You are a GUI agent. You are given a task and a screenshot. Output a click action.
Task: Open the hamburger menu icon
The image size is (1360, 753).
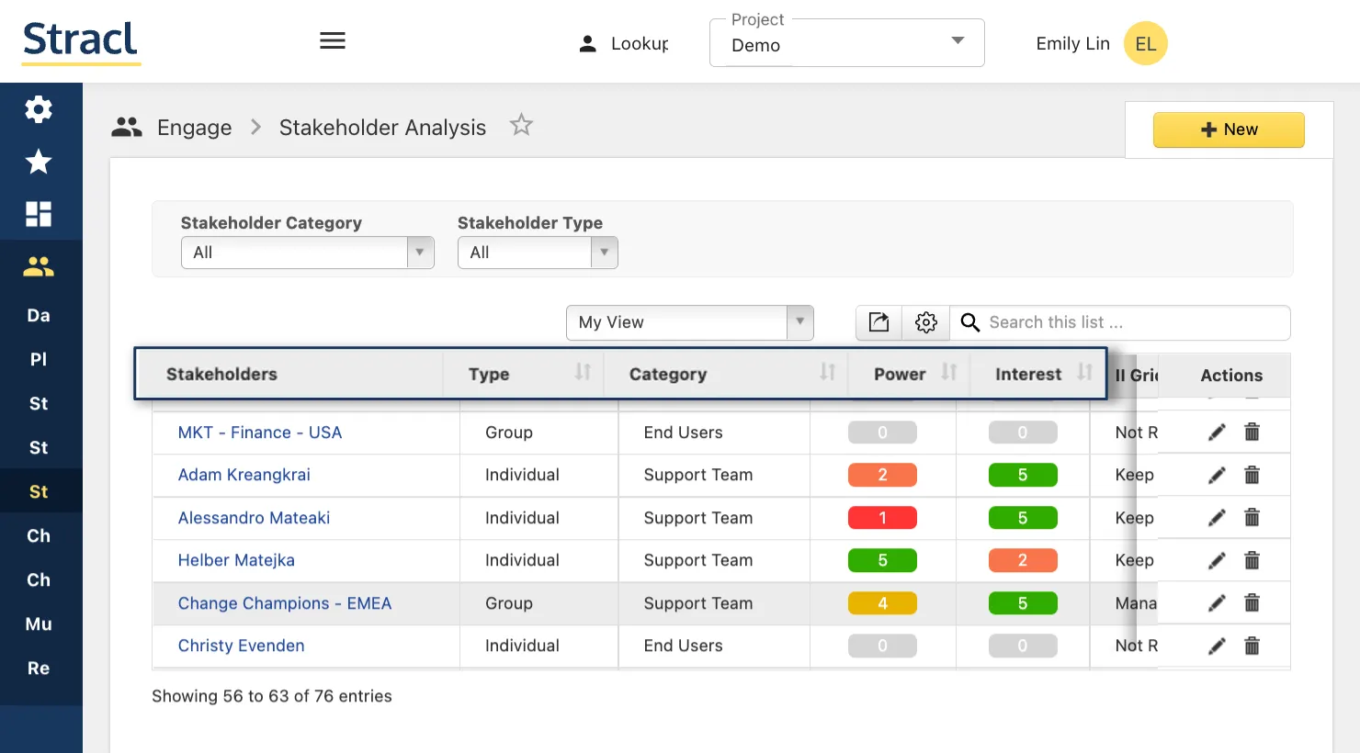(x=333, y=40)
